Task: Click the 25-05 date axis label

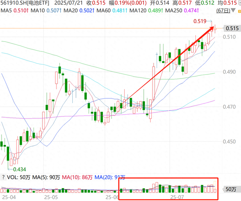Action: (51, 197)
